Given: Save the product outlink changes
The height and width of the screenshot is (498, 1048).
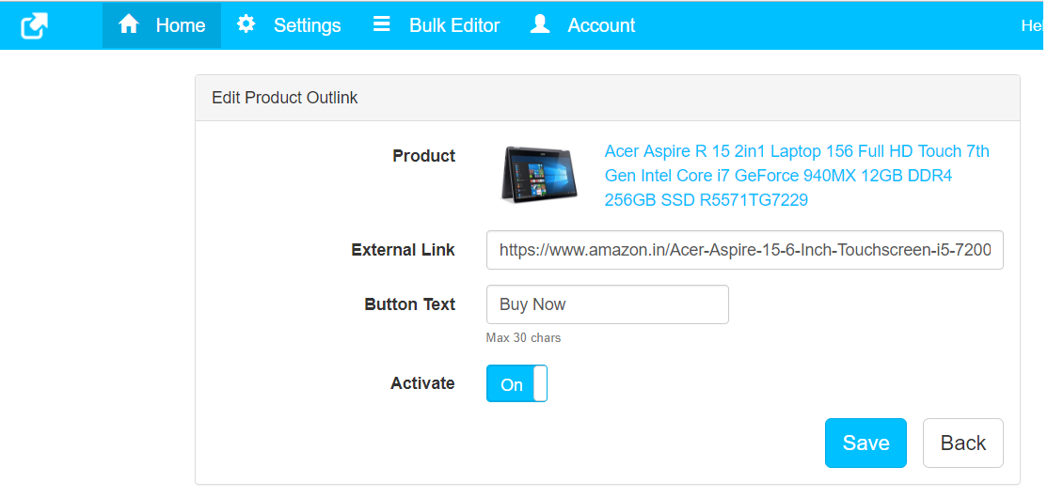Looking at the screenshot, I should [865, 443].
